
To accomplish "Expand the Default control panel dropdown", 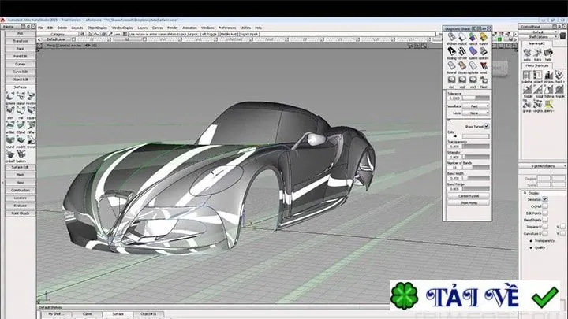I will (538, 32).
